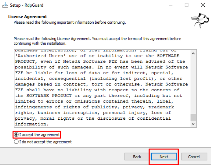
Task: Close the RdpGuard setup window
Action: click(x=203, y=5)
